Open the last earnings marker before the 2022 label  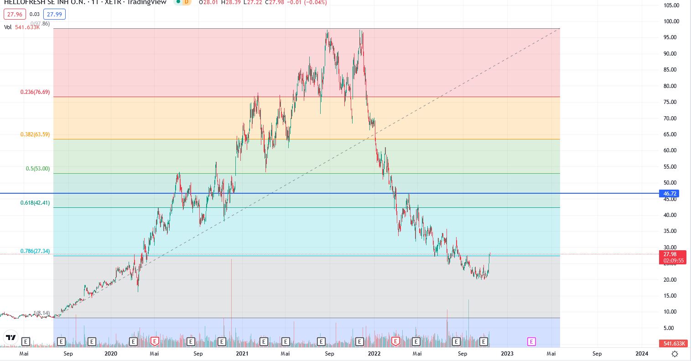pyautogui.click(x=359, y=341)
